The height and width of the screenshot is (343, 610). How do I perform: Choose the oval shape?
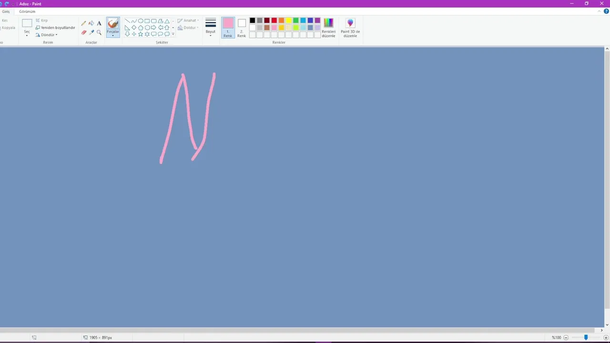click(x=141, y=21)
